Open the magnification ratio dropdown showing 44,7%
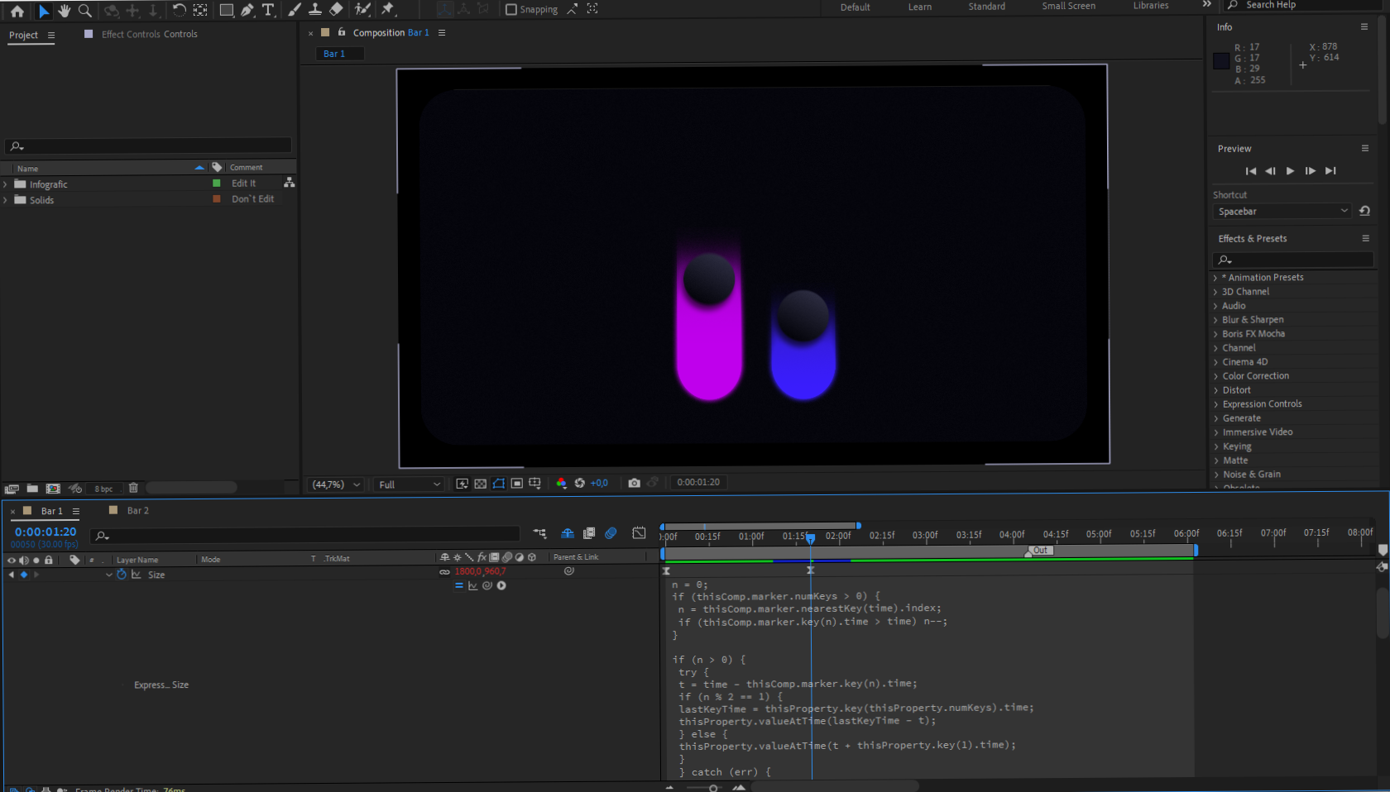Screen dimensions: 1390x792 pos(335,484)
